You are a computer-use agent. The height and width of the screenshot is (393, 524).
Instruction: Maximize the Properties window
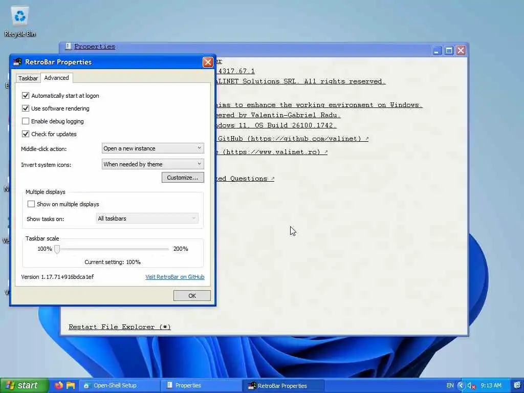[x=449, y=51]
